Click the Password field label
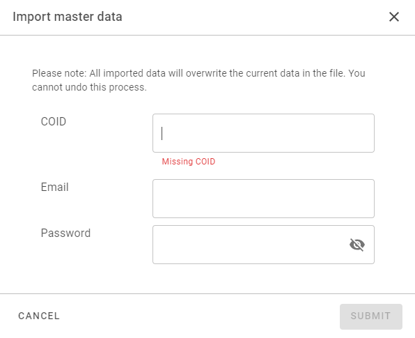 pyautogui.click(x=65, y=233)
